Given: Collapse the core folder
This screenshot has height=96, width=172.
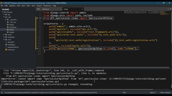Looking at the screenshot, I should (x=4, y=17).
